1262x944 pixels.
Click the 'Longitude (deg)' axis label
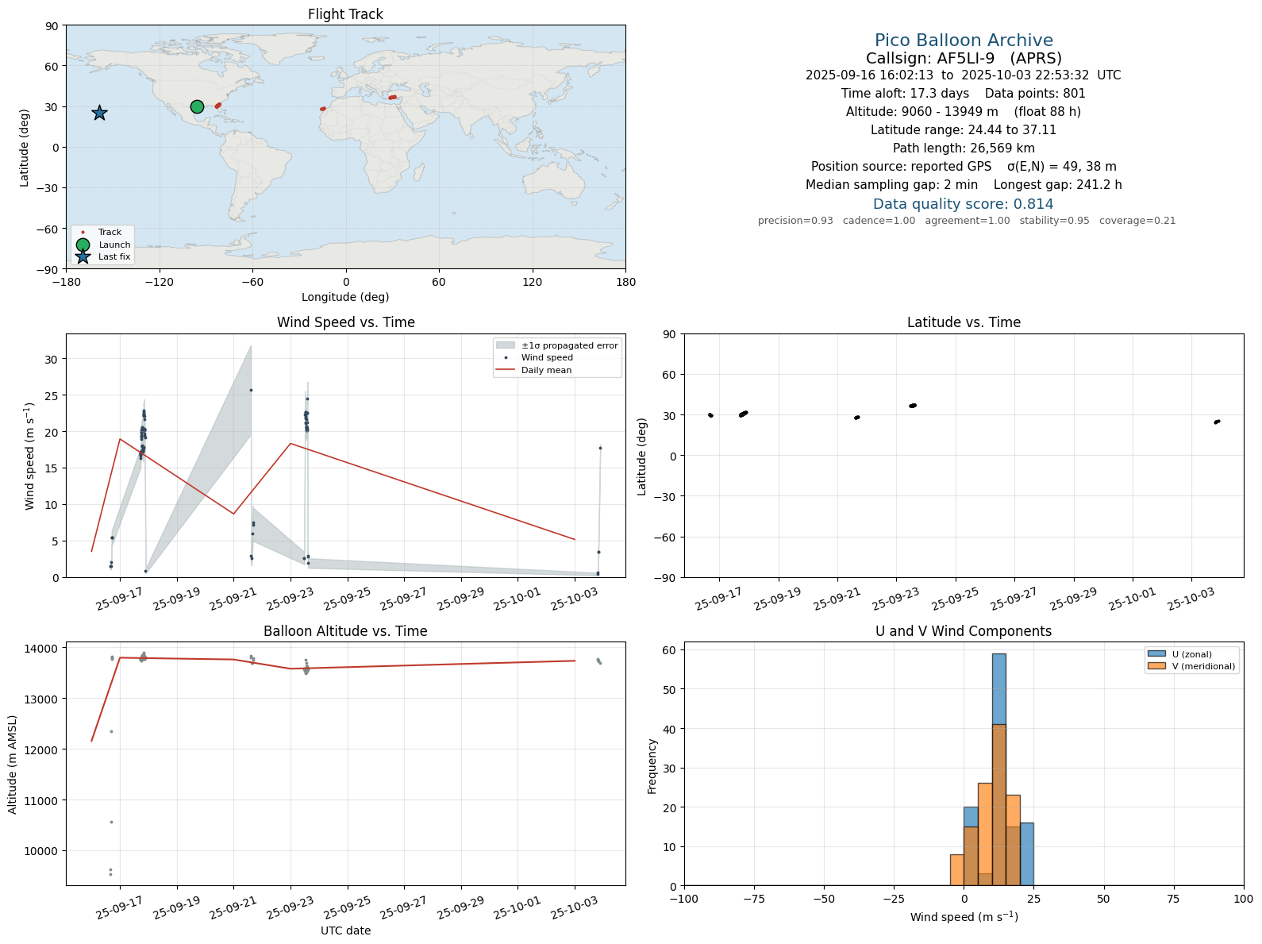345,297
